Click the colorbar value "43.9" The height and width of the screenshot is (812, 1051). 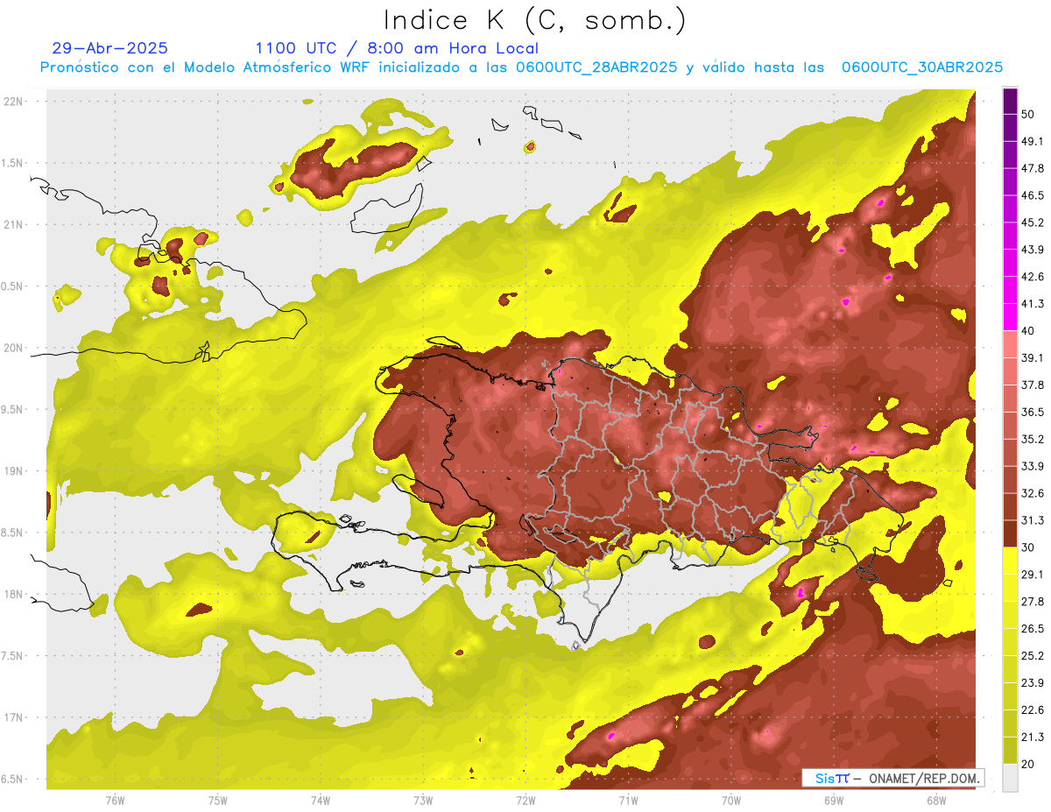coord(1033,250)
